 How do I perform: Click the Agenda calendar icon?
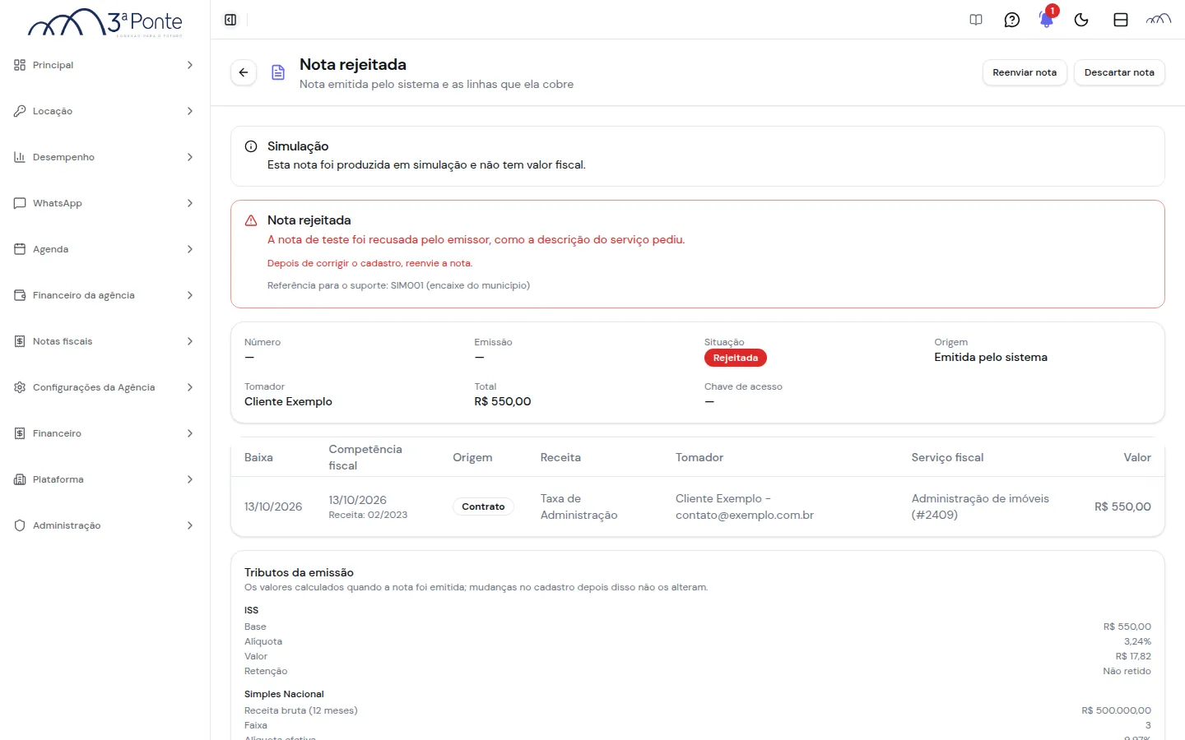20,249
